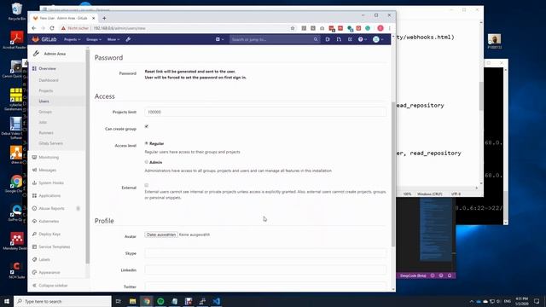
Task: Click the admin sidebar scrollbar
Action: (87, 156)
